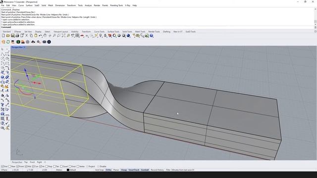The width and height of the screenshot is (317, 178).
Task: Select the Pan hand tool
Action: (45, 36)
